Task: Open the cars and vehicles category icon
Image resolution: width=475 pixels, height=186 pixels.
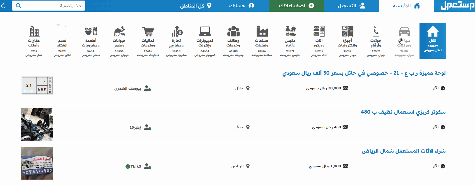Action: coord(404,32)
